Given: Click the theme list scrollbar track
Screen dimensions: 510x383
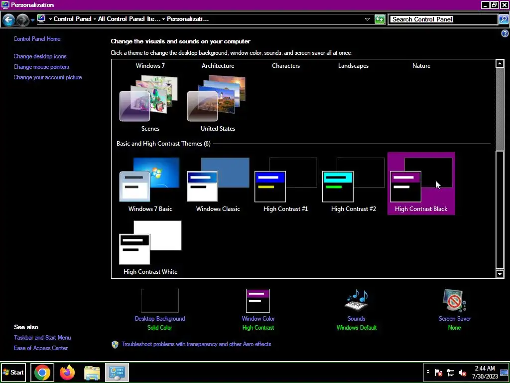Looking at the screenshot, I should click(500, 110).
